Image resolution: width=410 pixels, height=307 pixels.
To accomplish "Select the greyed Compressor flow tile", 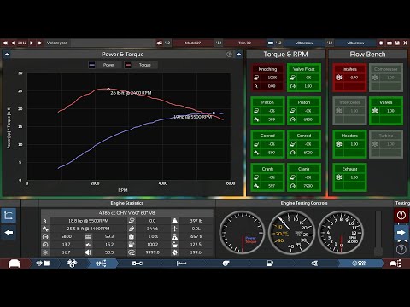I will [x=386, y=78].
